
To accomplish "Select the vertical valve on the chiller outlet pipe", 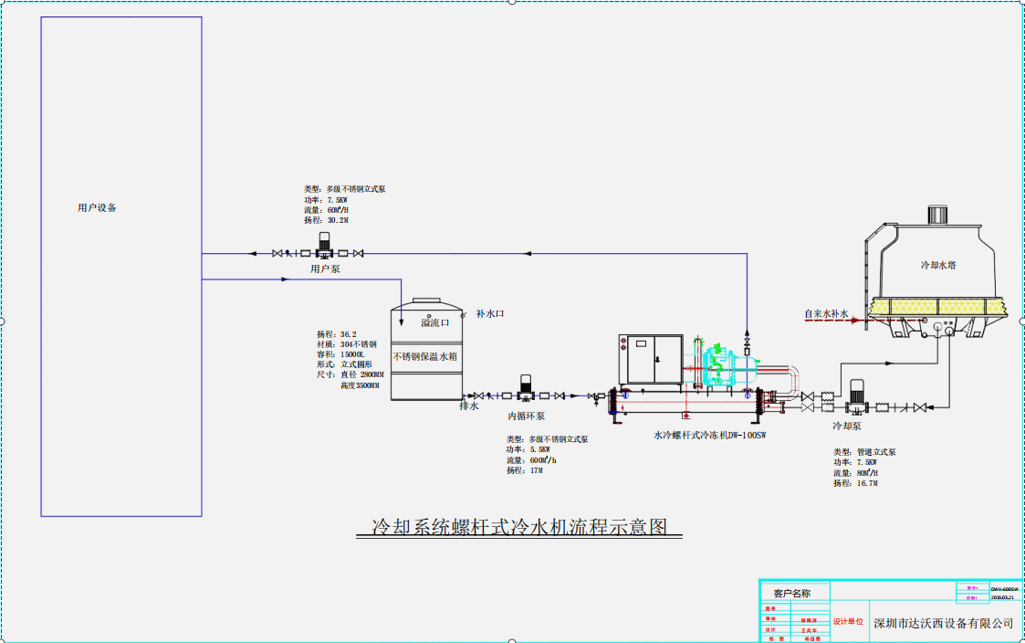I will [748, 343].
